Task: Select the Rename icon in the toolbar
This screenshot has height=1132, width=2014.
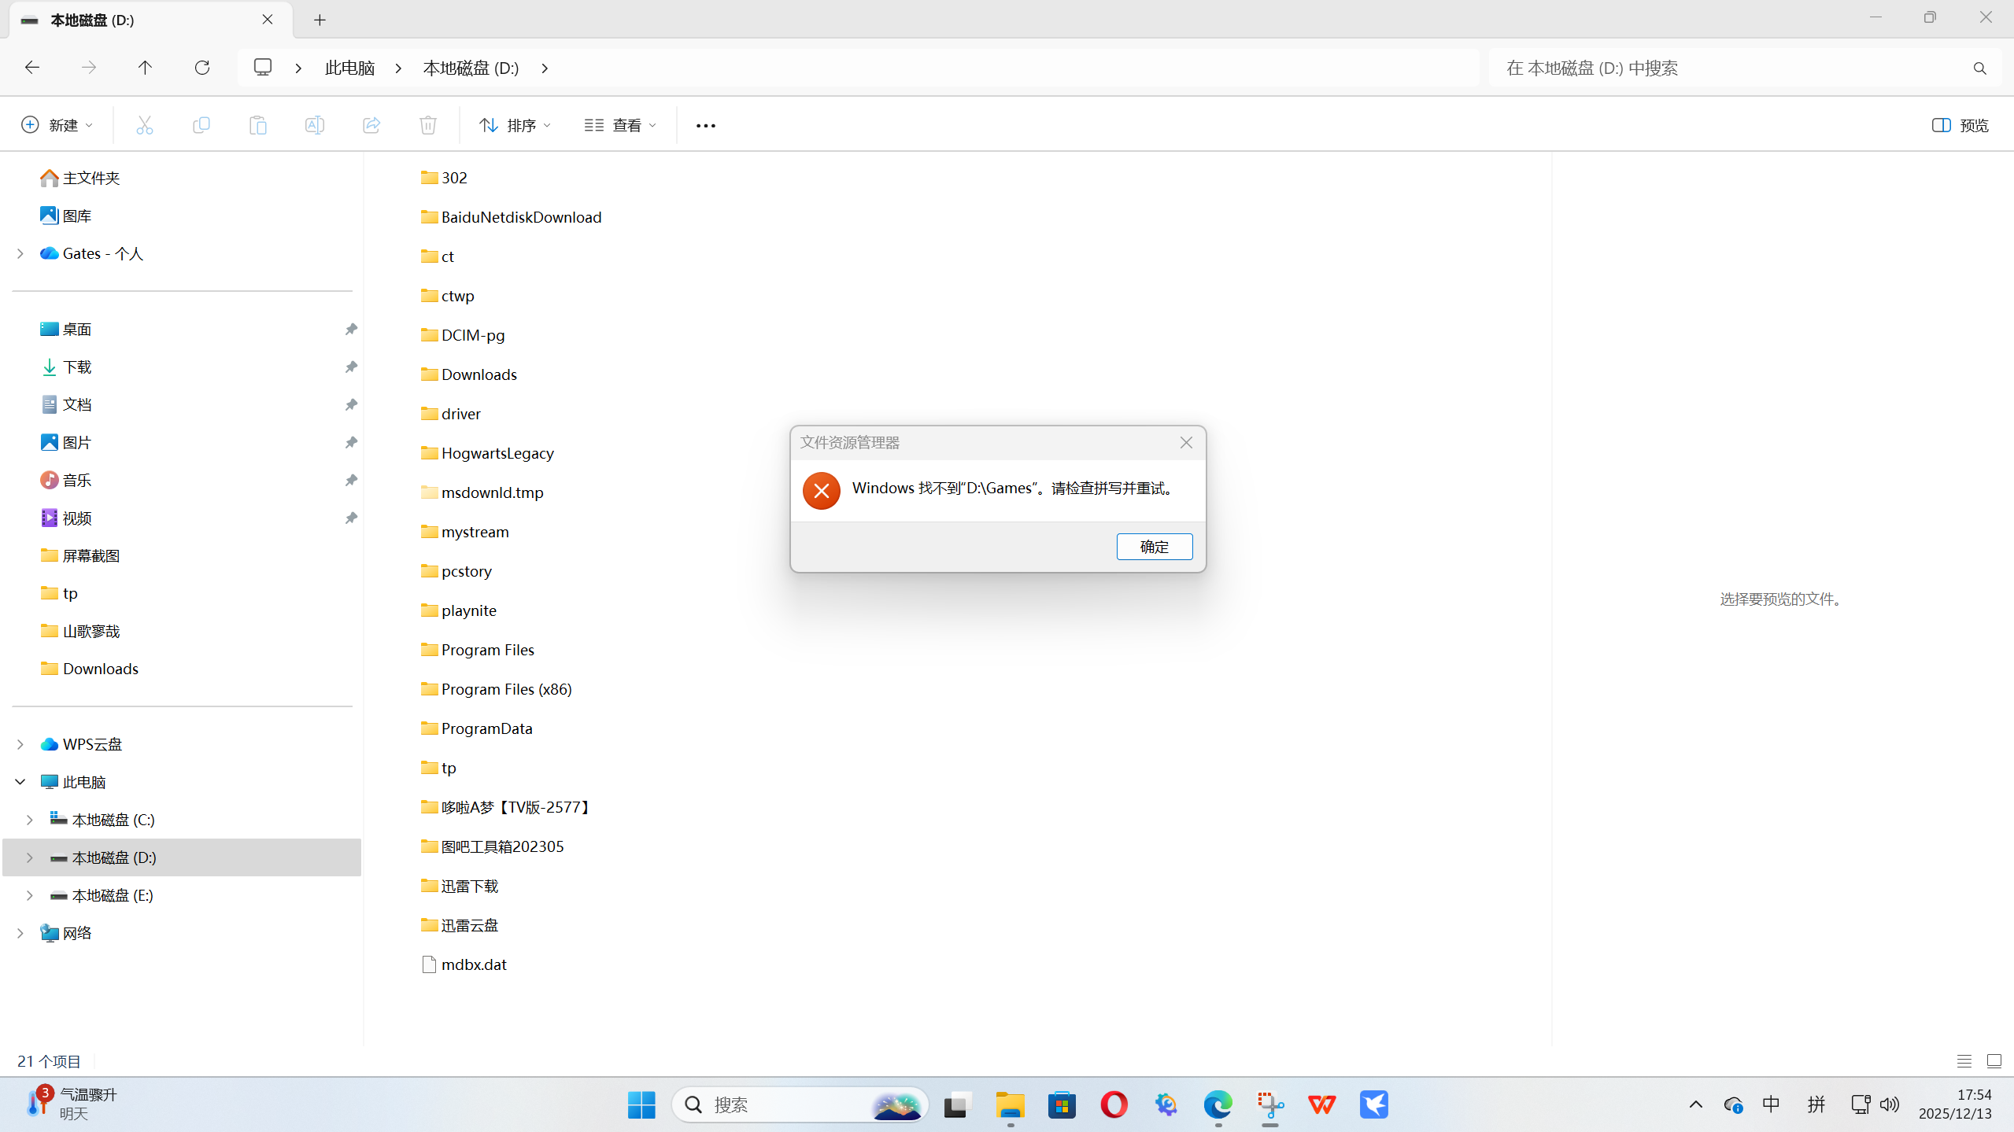Action: (x=315, y=124)
